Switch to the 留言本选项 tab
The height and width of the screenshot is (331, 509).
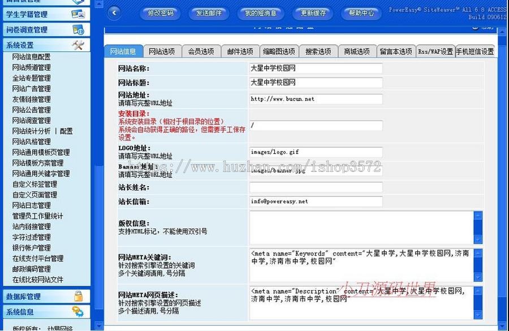pos(396,51)
